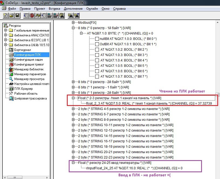This screenshot has height=179, width=220.
Task: Toggle the %QX7.1.0.4 Bit 4 checkbox
Action: coord(97,60)
